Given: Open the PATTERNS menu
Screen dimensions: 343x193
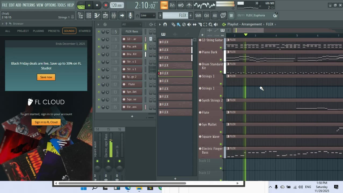Looking at the screenshot, I should (x=29, y=5).
